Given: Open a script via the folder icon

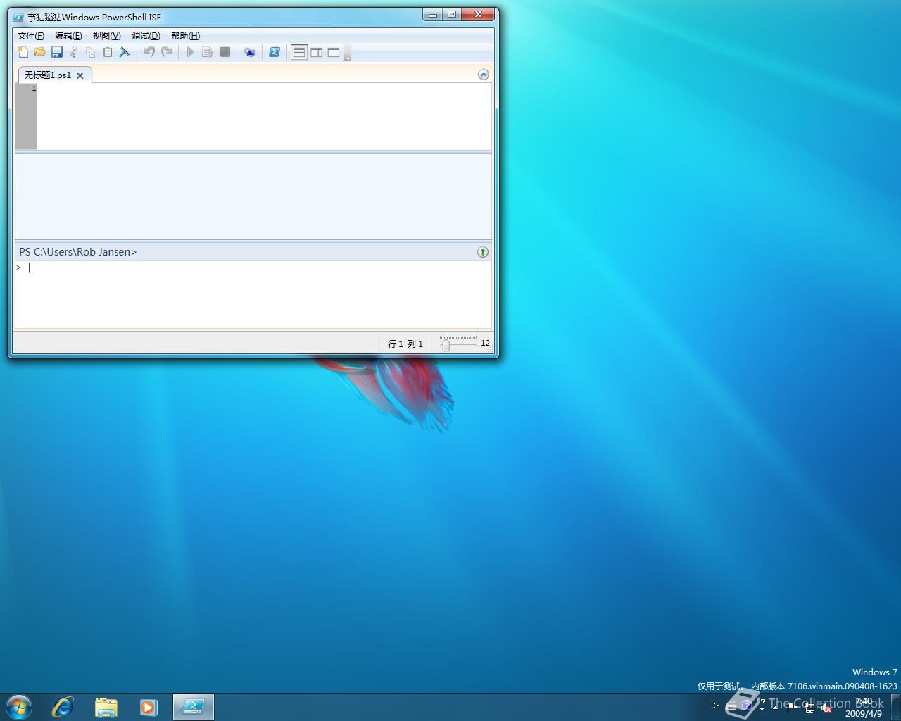Looking at the screenshot, I should (40, 52).
